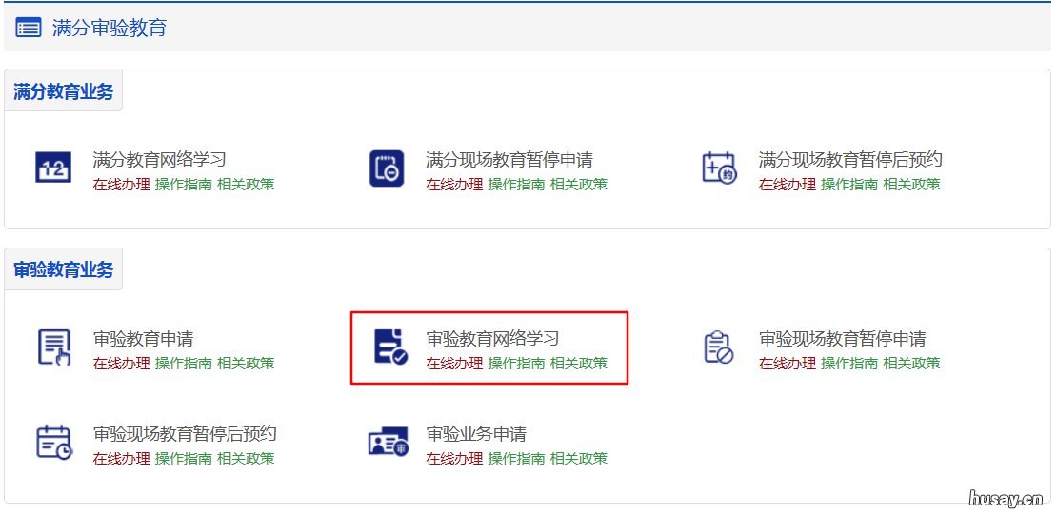Click the 满分教育网络学习 calendar icon

(52, 168)
